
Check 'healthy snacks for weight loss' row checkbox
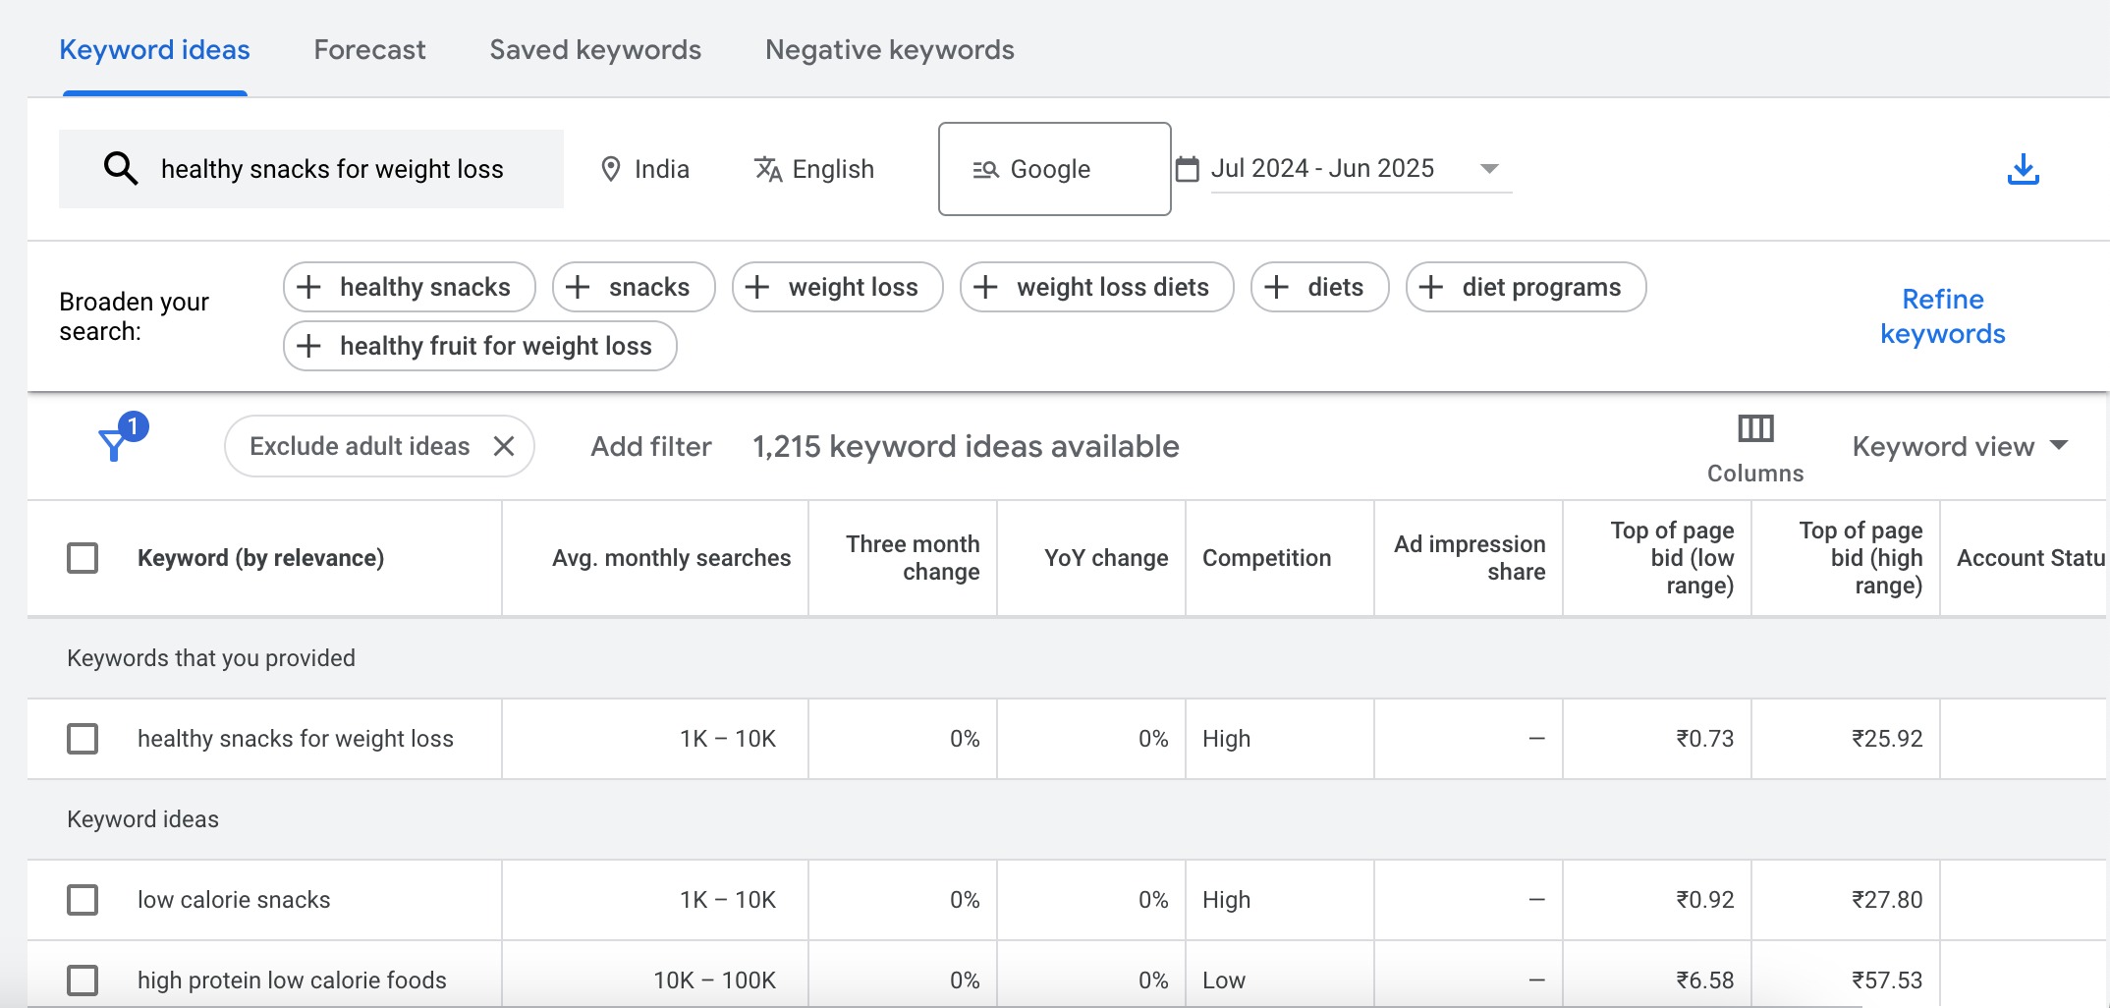[x=83, y=739]
